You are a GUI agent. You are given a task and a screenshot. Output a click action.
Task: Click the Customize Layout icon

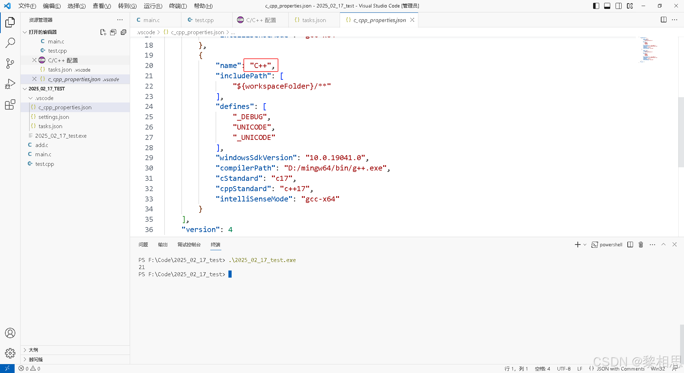[x=630, y=6]
